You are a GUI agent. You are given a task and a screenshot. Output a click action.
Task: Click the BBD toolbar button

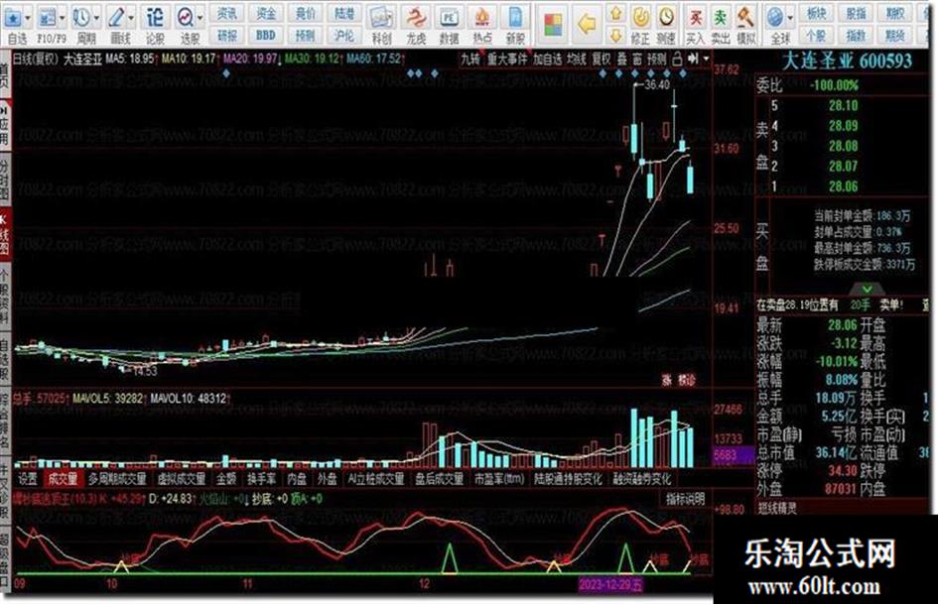(266, 36)
